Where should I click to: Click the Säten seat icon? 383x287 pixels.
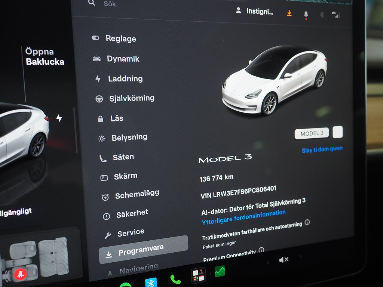[102, 158]
